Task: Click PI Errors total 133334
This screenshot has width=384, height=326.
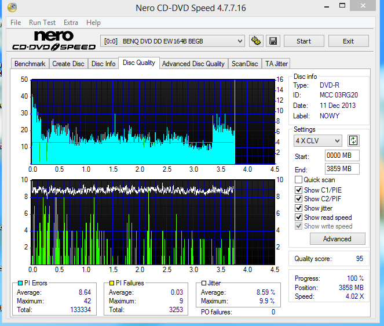Action: coord(81,310)
